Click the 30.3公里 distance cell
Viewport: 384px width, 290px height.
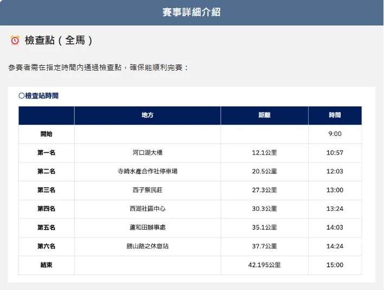[x=265, y=209]
